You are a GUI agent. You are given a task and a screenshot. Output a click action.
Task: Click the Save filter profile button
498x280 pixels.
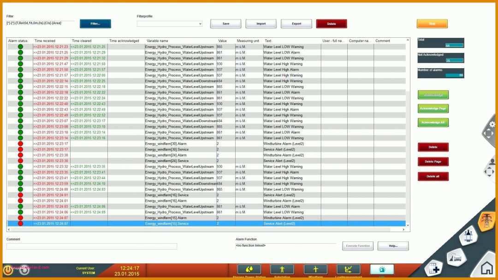226,24
